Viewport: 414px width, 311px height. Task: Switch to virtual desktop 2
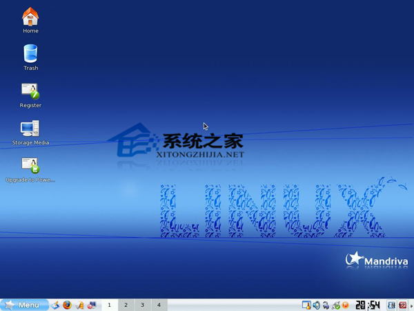126,305
